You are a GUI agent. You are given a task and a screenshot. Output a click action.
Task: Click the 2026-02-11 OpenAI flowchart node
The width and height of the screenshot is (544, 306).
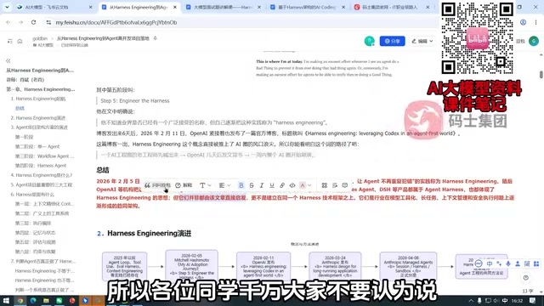tap(263, 266)
